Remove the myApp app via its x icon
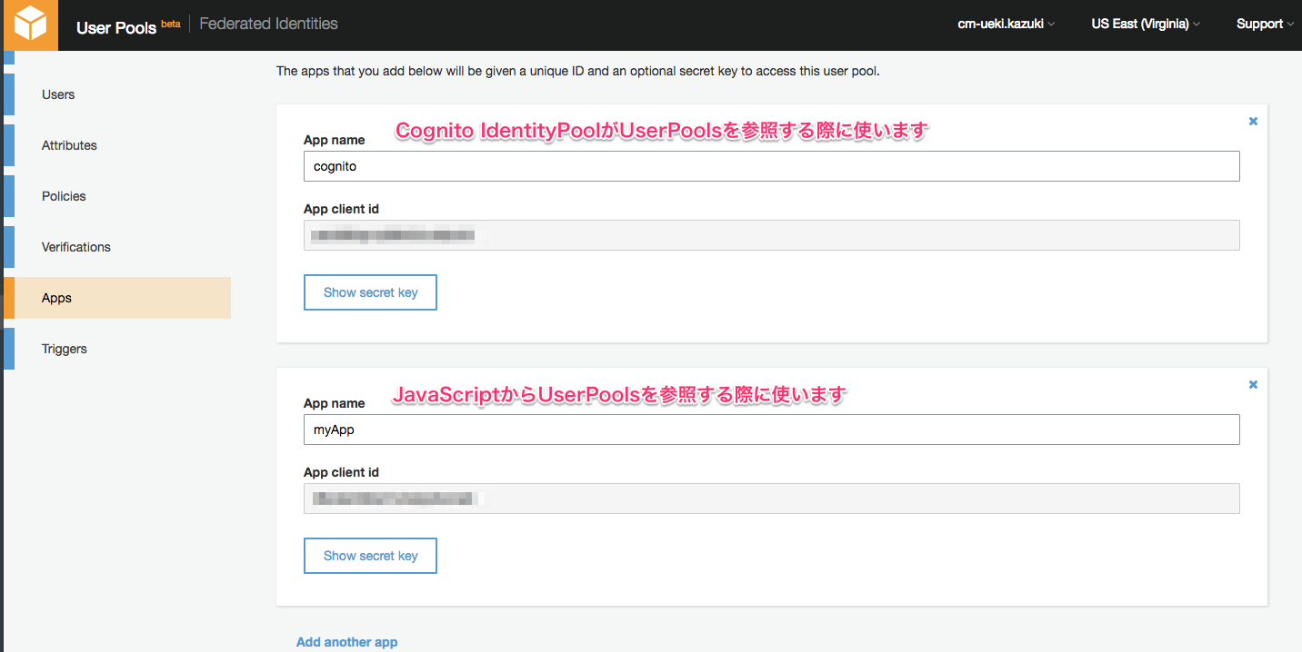Image resolution: width=1302 pixels, height=652 pixels. 1253,383
